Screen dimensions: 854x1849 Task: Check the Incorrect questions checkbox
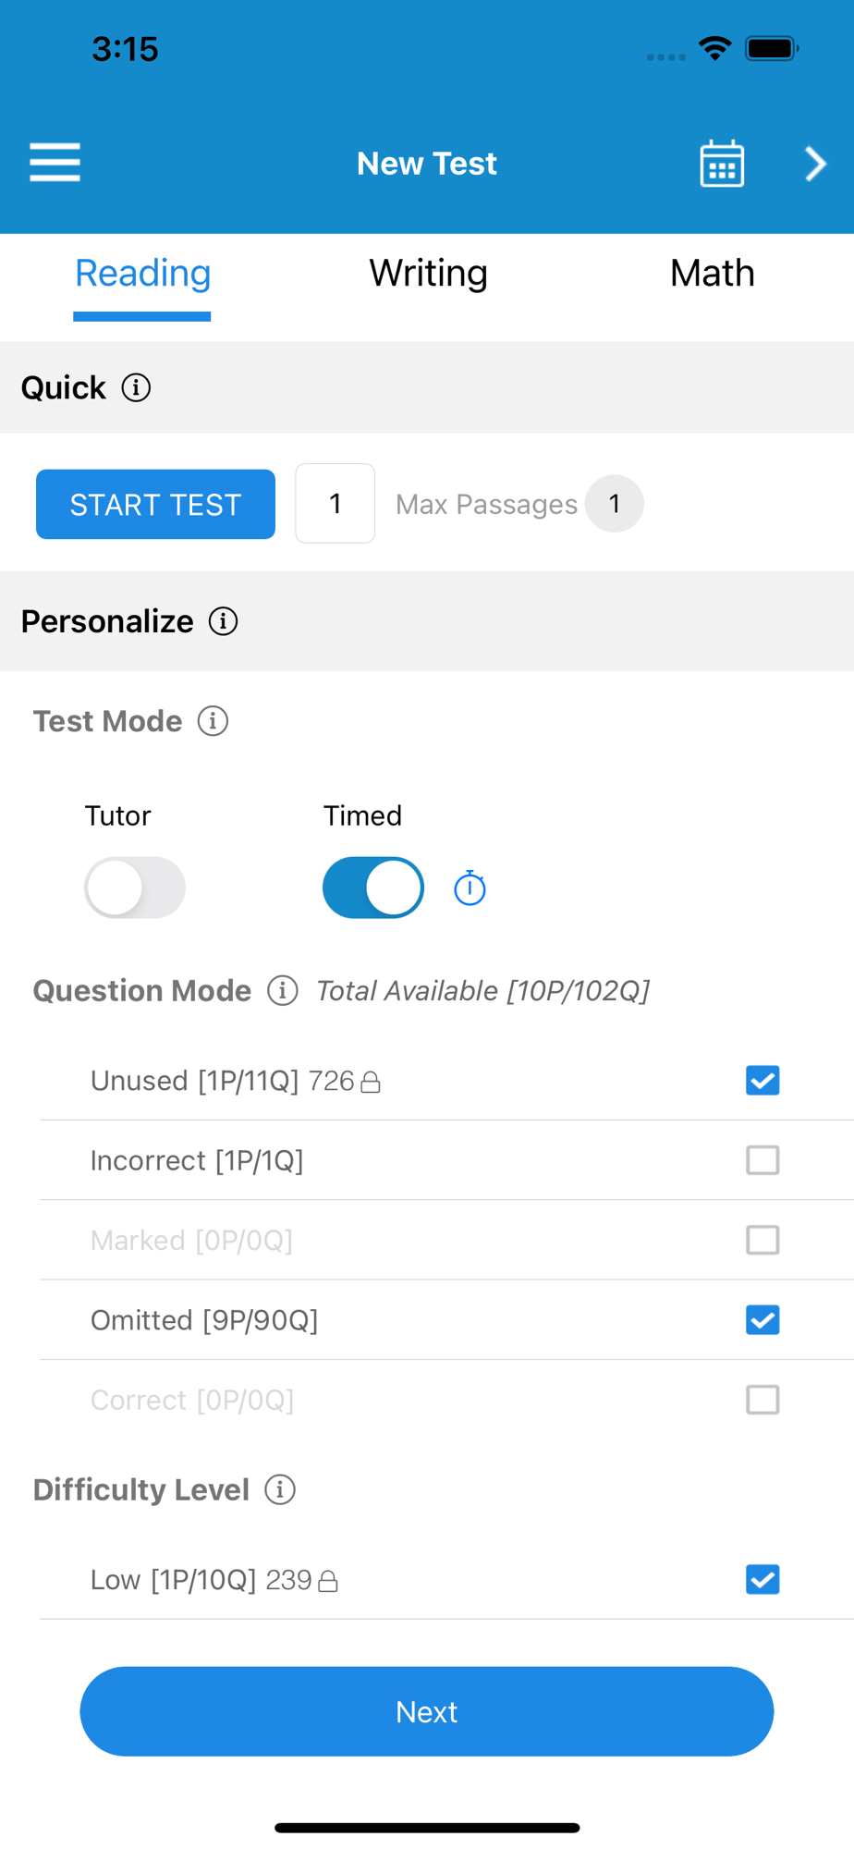coord(762,1160)
